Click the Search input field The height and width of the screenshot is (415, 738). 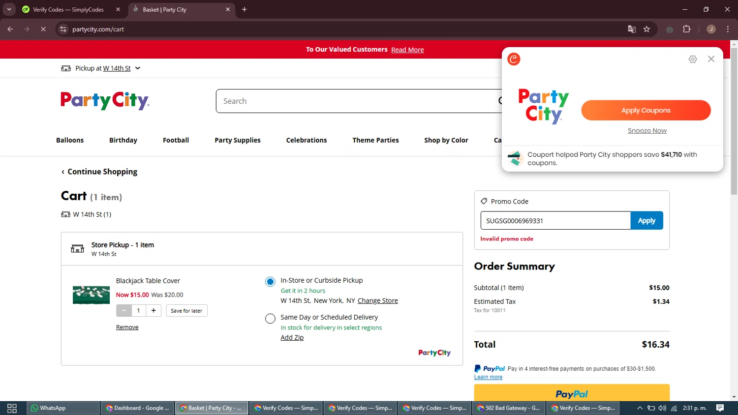(x=359, y=101)
